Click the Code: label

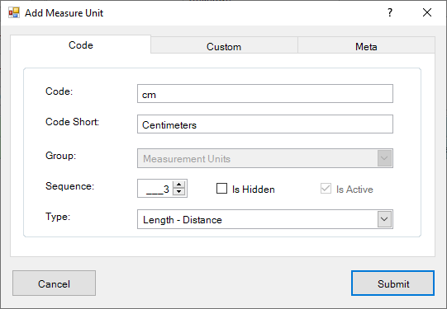59,91
